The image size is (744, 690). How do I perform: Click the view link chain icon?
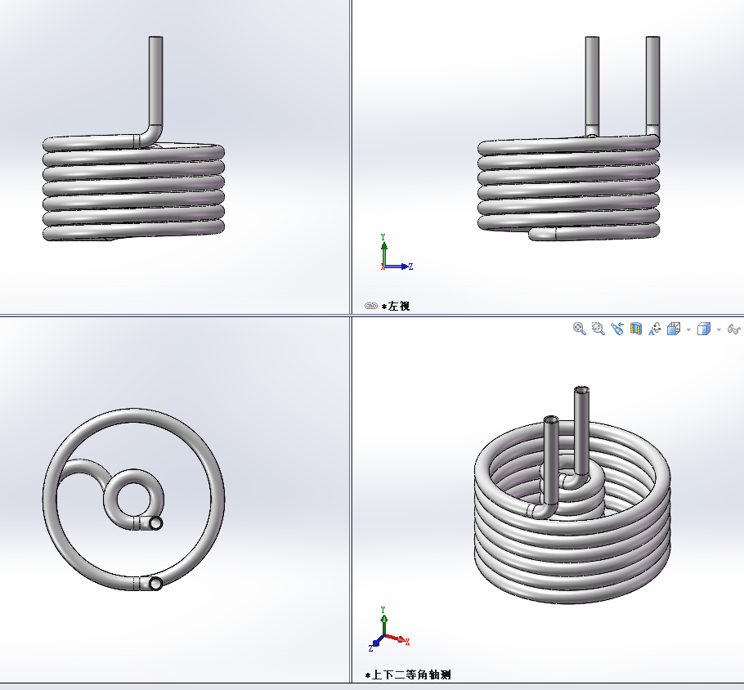coord(370,306)
